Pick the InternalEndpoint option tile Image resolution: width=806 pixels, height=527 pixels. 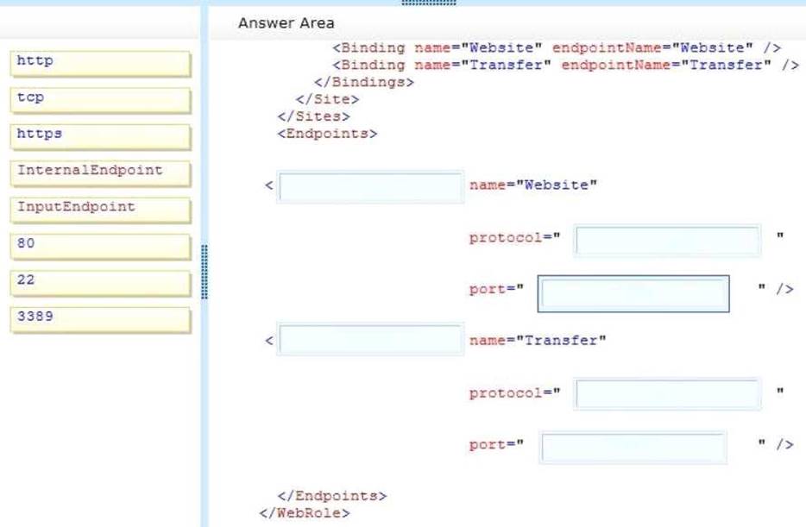[x=101, y=172]
